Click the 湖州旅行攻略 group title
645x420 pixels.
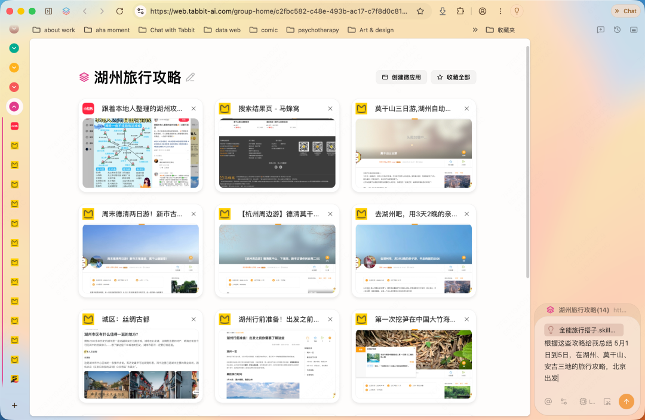137,77
